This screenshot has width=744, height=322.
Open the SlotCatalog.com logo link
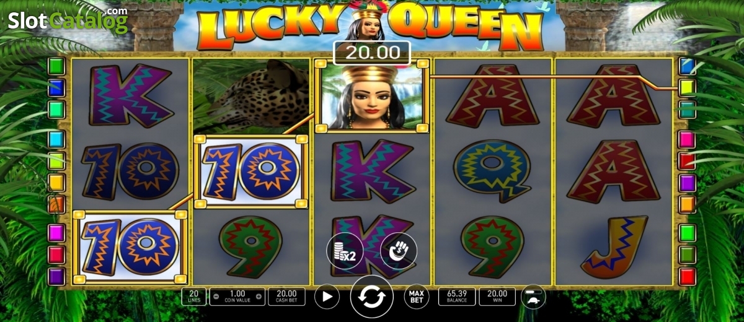(x=68, y=20)
